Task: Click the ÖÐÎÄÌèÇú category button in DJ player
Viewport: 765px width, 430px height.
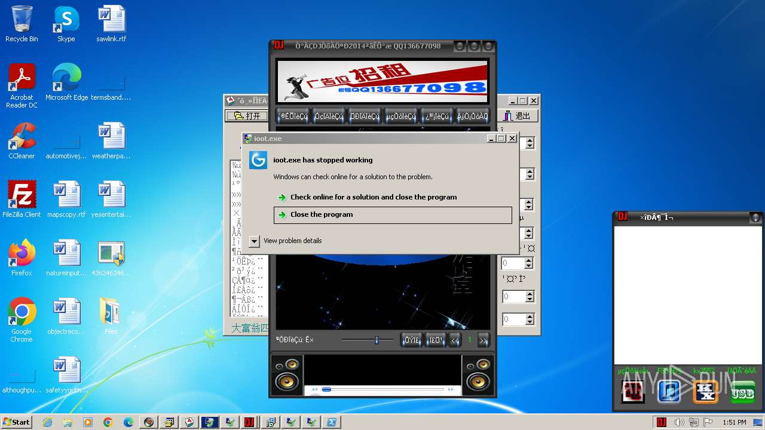Action: point(365,116)
